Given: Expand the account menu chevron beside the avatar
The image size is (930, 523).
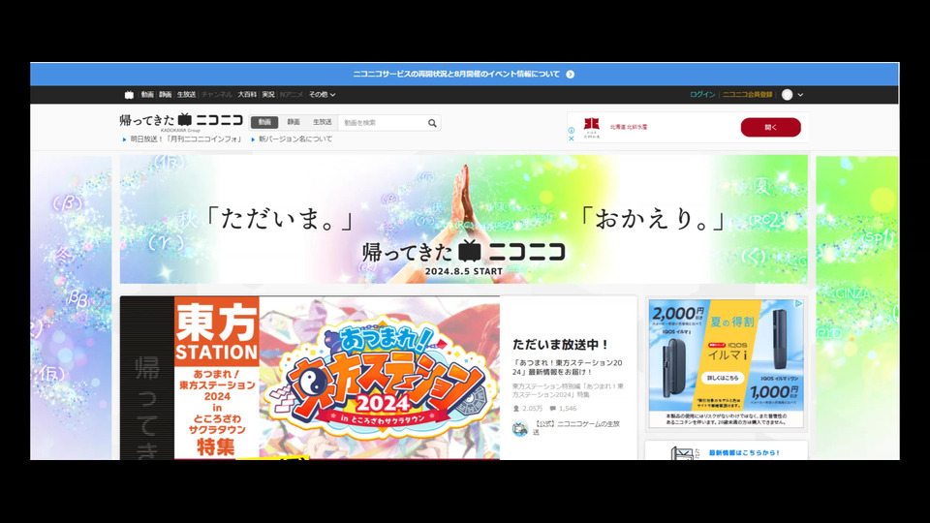Looking at the screenshot, I should tap(800, 95).
